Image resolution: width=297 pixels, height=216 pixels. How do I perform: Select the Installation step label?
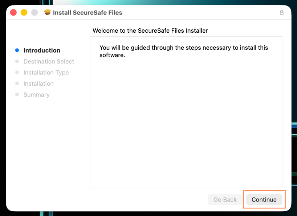38,83
